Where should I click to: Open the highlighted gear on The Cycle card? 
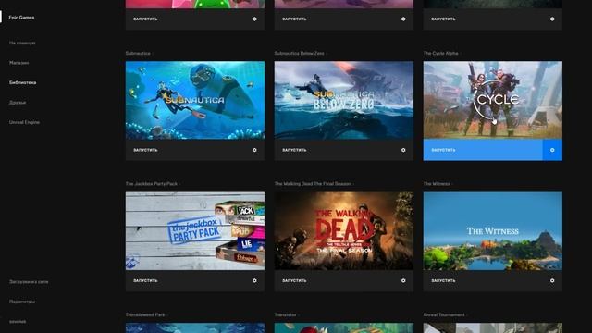[x=552, y=150]
